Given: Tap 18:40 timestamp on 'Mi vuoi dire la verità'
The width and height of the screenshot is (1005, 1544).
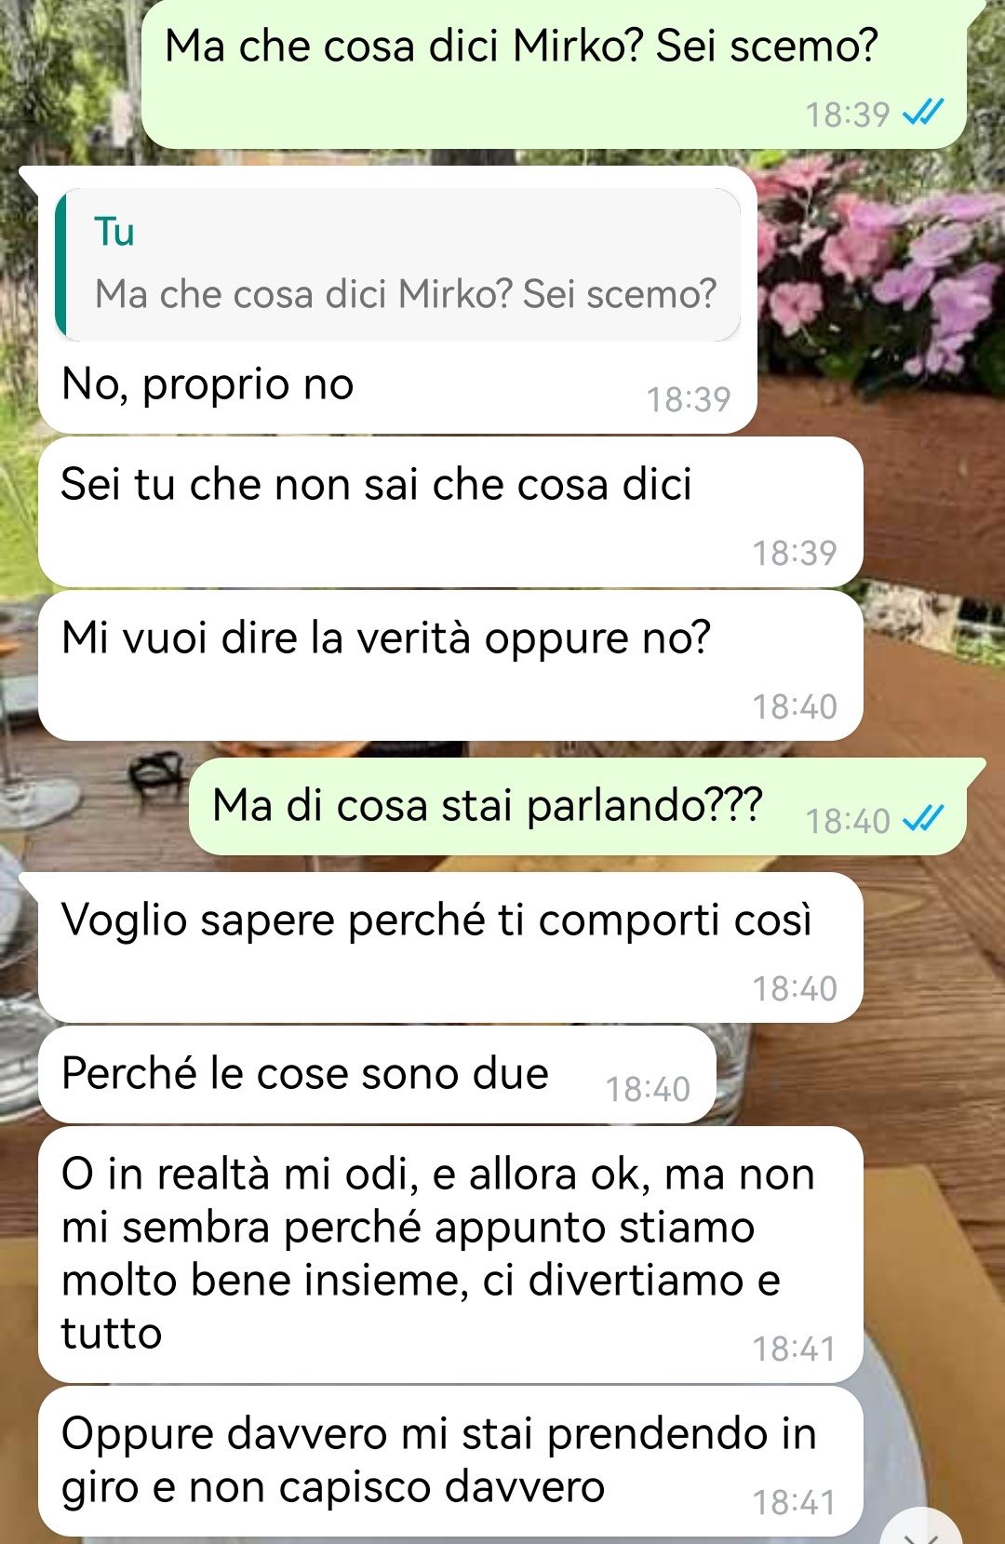Looking at the screenshot, I should point(795,706).
